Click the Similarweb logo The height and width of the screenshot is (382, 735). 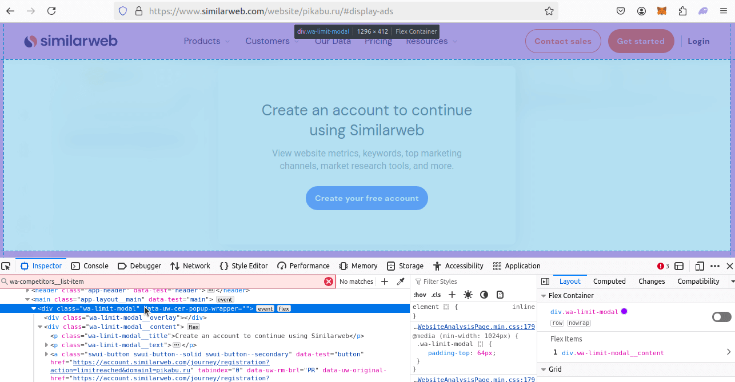point(71,41)
